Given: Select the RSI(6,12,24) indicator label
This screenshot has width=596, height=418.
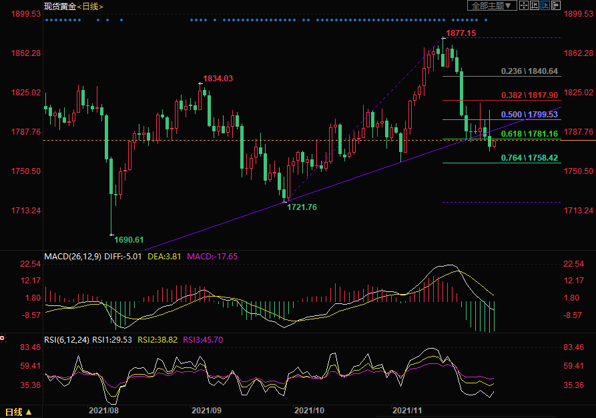Looking at the screenshot, I should pyautogui.click(x=67, y=339).
